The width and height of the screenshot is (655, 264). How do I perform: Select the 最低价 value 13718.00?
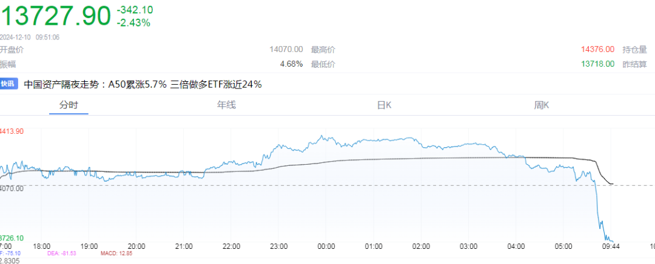(597, 64)
